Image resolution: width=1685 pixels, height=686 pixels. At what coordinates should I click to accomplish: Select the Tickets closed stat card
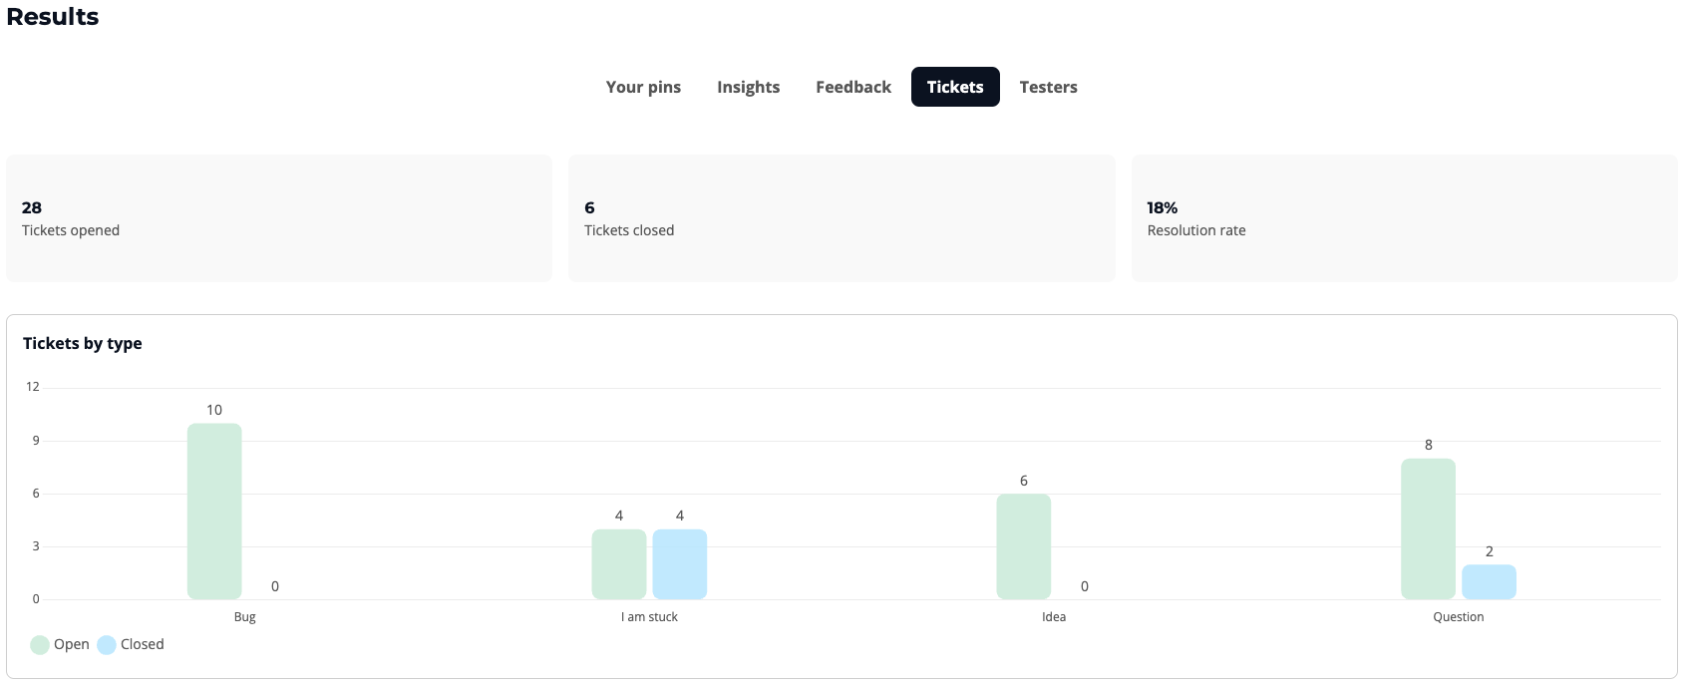pyautogui.click(x=841, y=218)
